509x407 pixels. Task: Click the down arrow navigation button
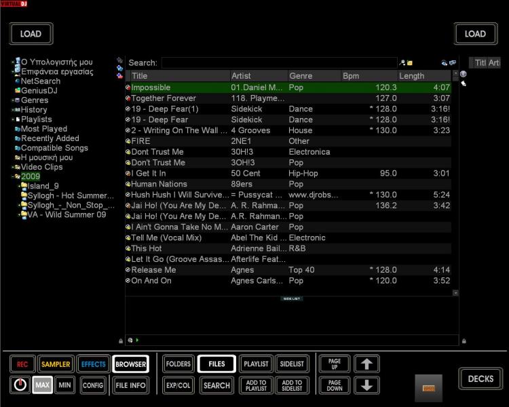pyautogui.click(x=366, y=385)
